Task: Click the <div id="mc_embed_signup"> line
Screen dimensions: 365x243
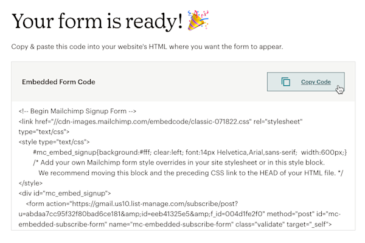Action: pyautogui.click(x=64, y=194)
